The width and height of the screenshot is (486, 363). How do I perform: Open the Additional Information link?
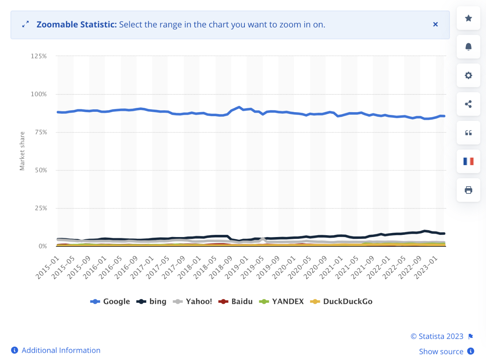pos(61,350)
